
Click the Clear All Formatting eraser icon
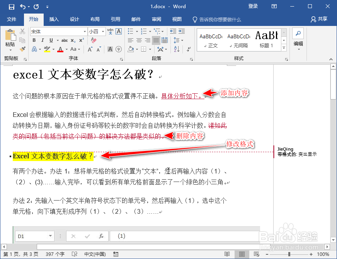[x=94, y=40]
